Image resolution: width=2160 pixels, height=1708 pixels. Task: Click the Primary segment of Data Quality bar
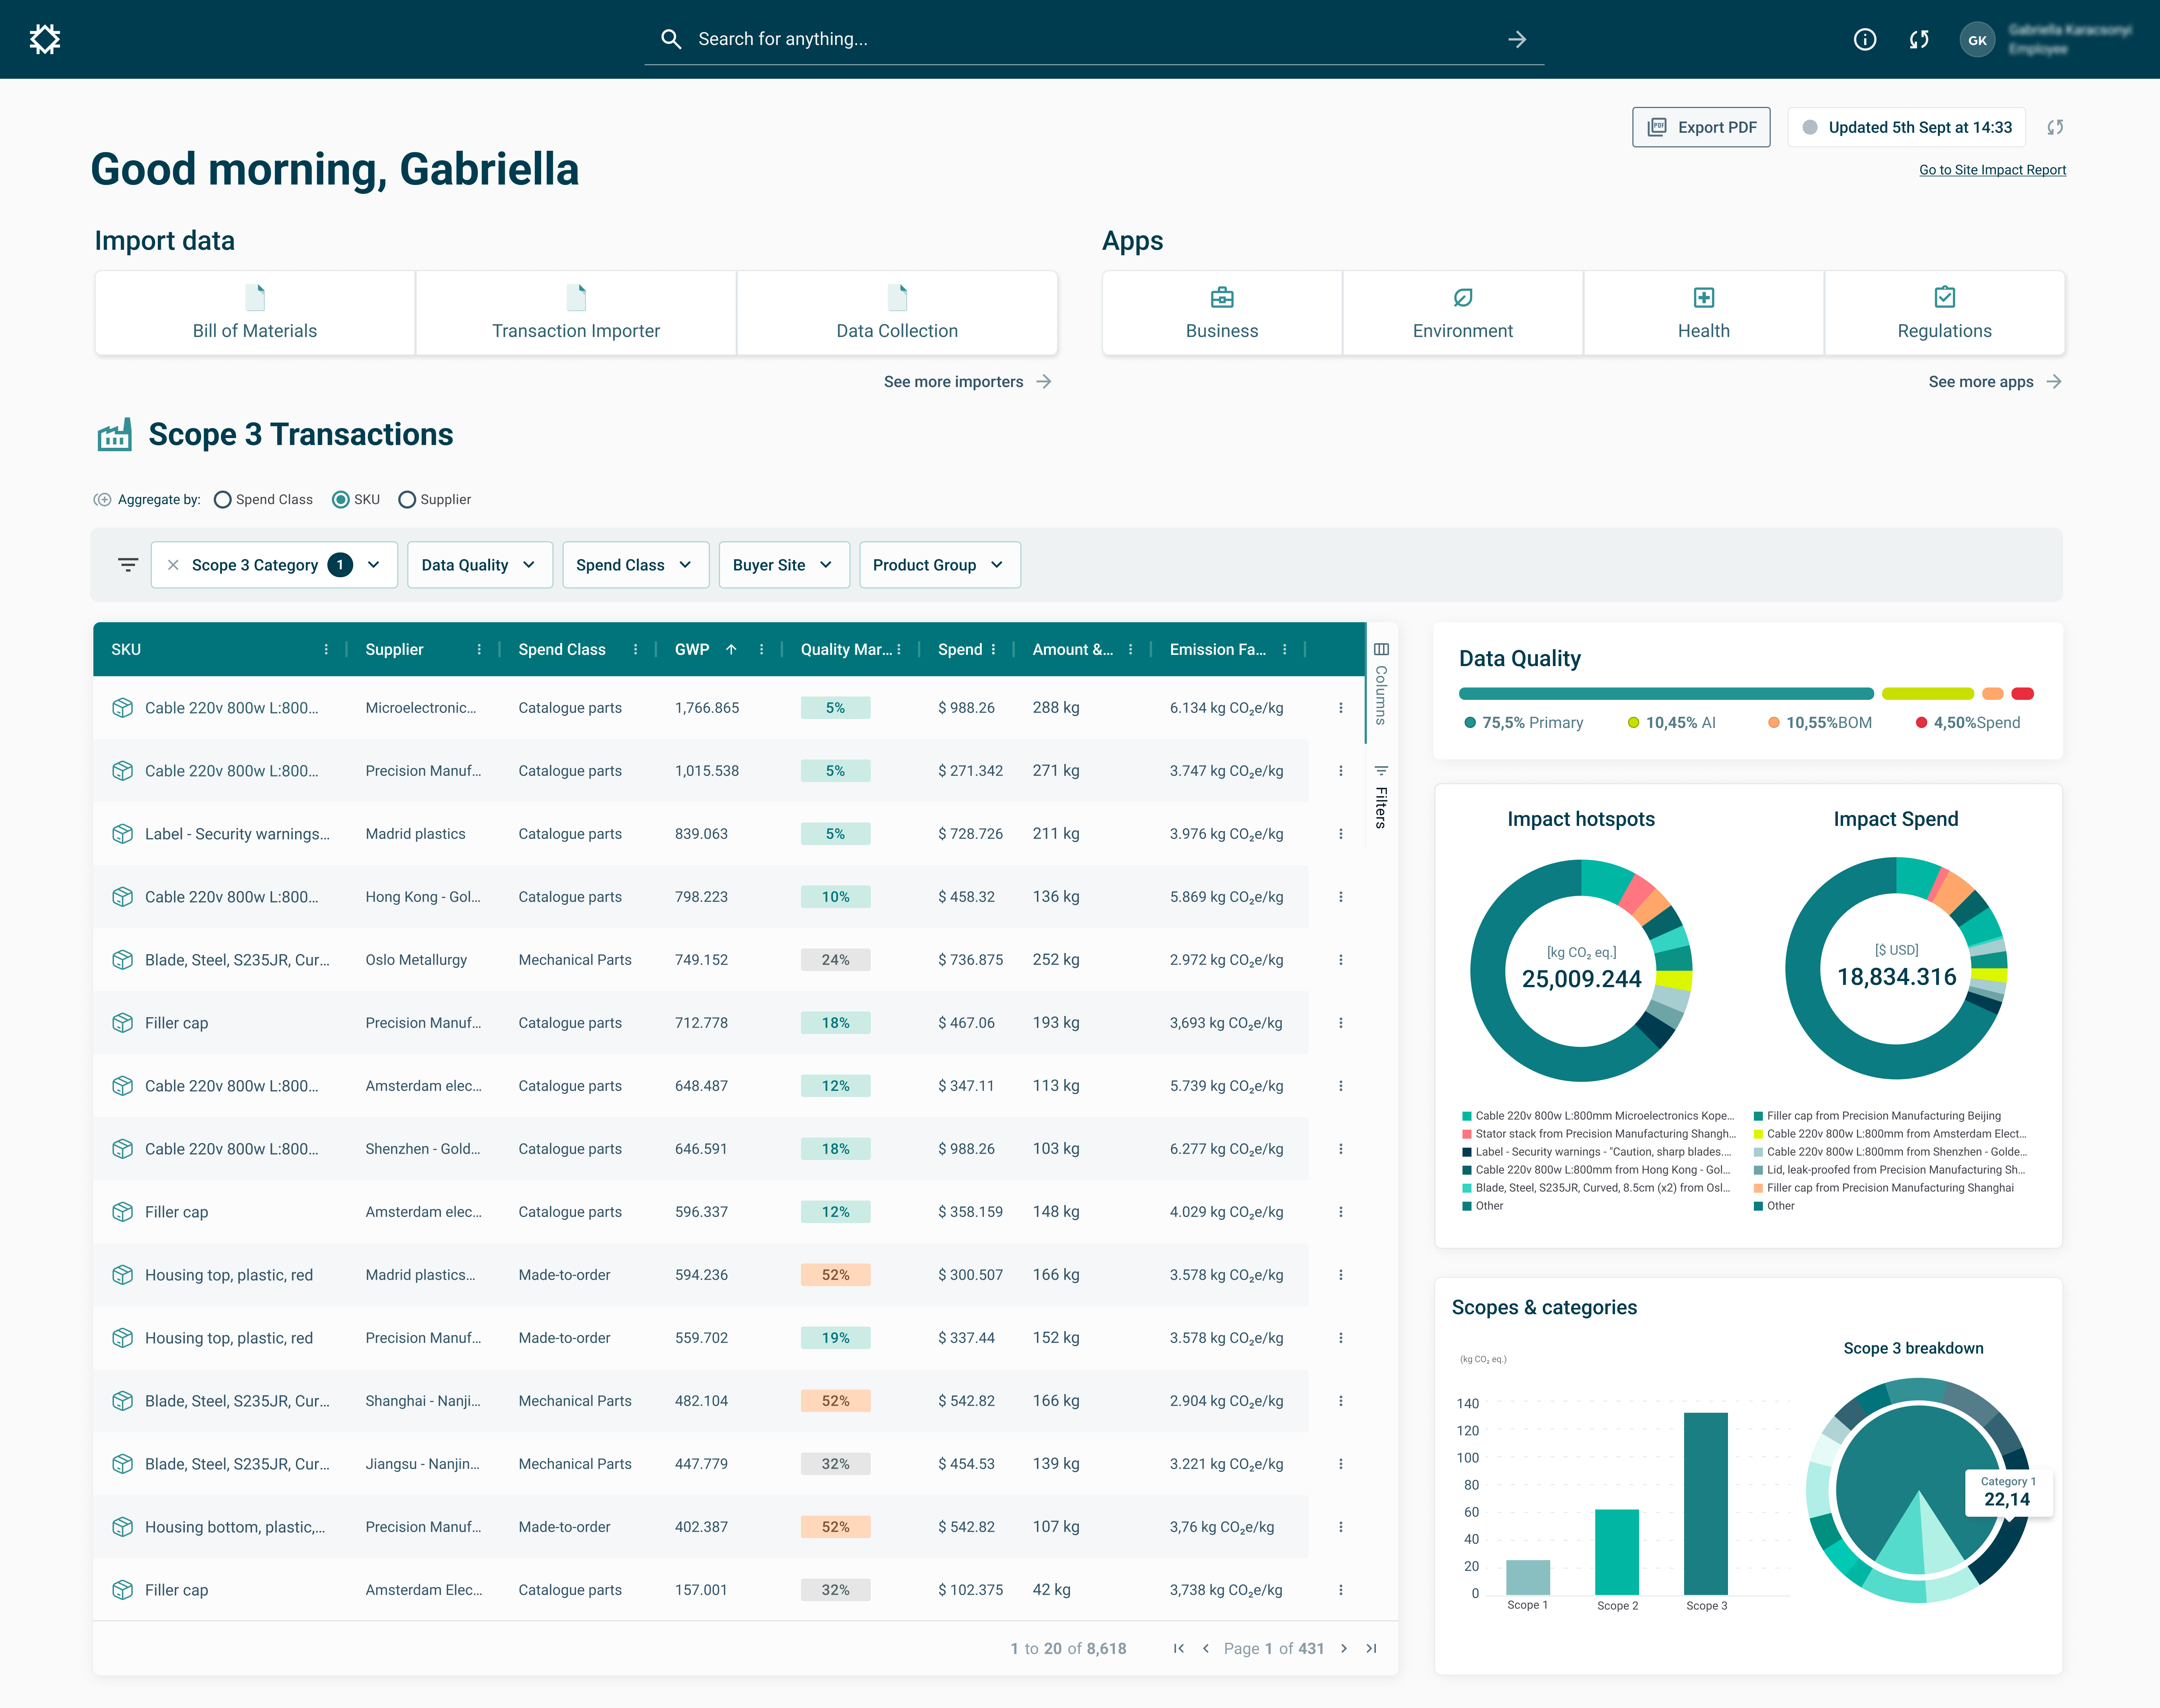click(1666, 694)
